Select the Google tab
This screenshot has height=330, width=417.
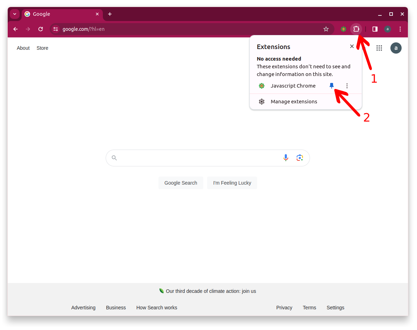[x=63, y=14]
